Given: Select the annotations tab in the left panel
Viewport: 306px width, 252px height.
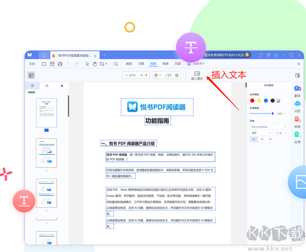Looking at the screenshot, I should coord(62,86).
